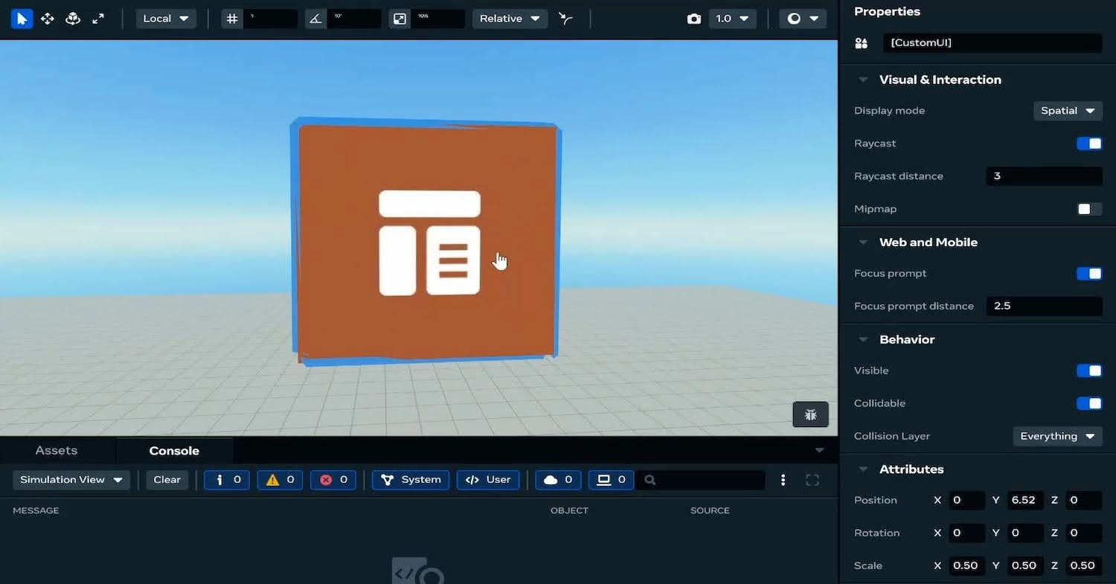Open the Simulation View dropdown
The height and width of the screenshot is (584, 1116).
(71, 480)
